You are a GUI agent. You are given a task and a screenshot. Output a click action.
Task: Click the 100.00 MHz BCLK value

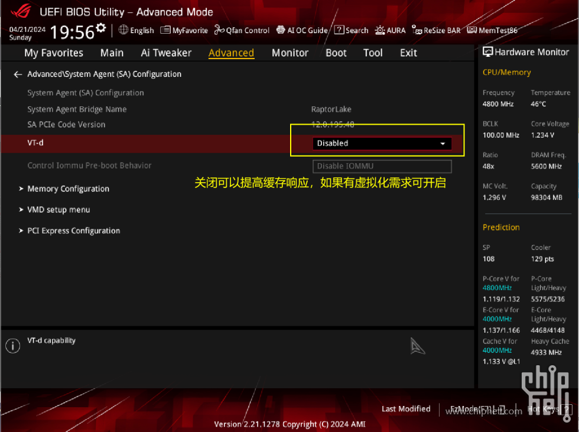[x=501, y=135]
